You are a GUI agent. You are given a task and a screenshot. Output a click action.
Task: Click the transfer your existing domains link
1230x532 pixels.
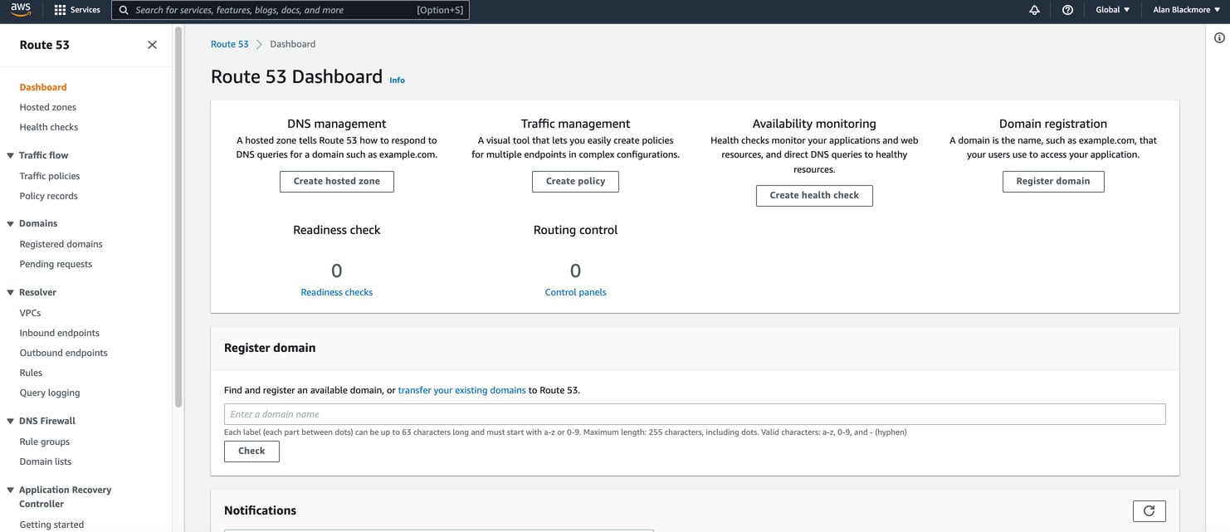click(462, 389)
